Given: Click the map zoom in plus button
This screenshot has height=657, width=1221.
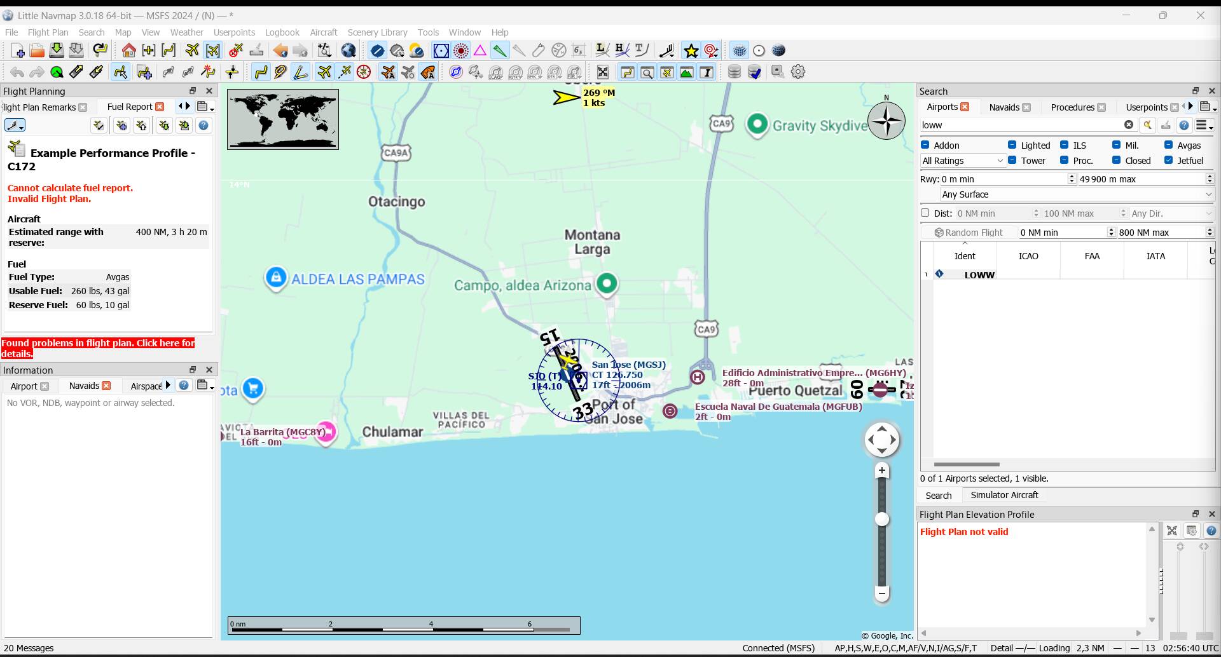Looking at the screenshot, I should 881,470.
